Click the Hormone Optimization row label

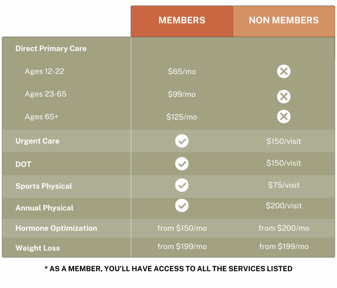56,228
